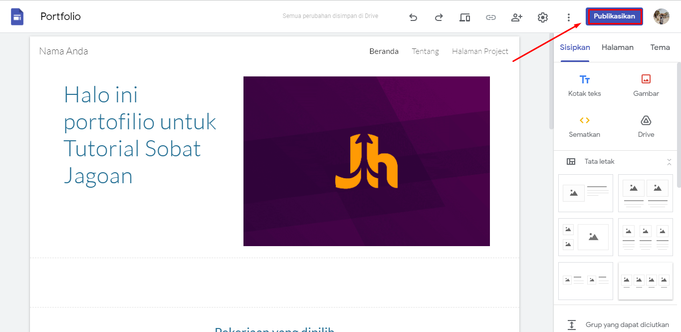Redo the last action
The image size is (681, 332).
439,17
